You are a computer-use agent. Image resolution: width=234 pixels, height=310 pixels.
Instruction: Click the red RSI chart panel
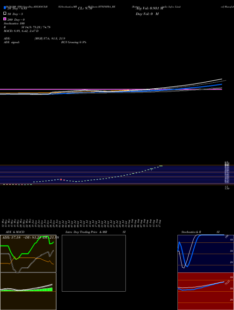[205, 291]
